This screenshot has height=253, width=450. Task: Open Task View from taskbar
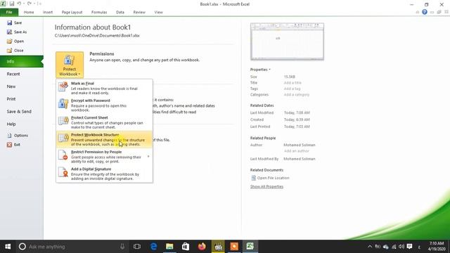(137, 247)
